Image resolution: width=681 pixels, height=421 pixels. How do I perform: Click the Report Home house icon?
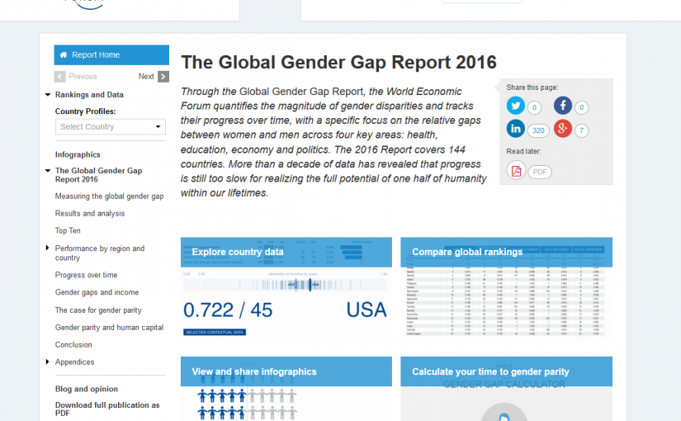point(64,55)
